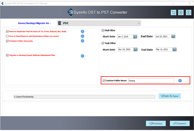Click the app icon in title bar
The height and width of the screenshot is (131, 194).
tap(2, 3)
